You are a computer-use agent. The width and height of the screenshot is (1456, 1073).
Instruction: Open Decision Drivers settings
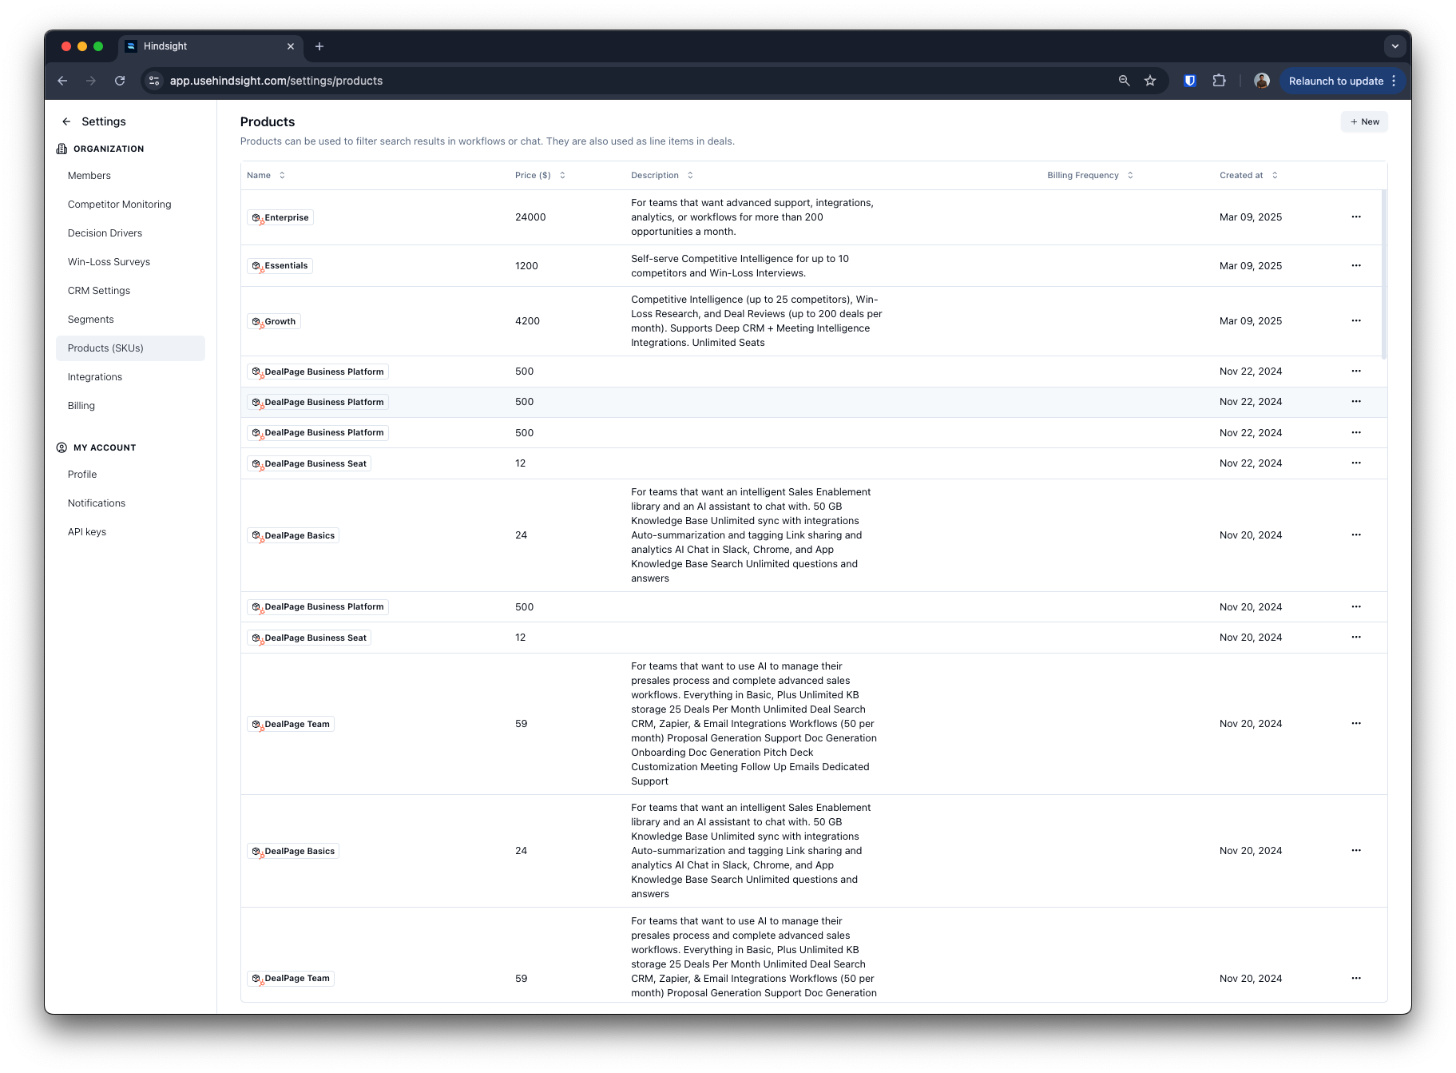point(130,233)
